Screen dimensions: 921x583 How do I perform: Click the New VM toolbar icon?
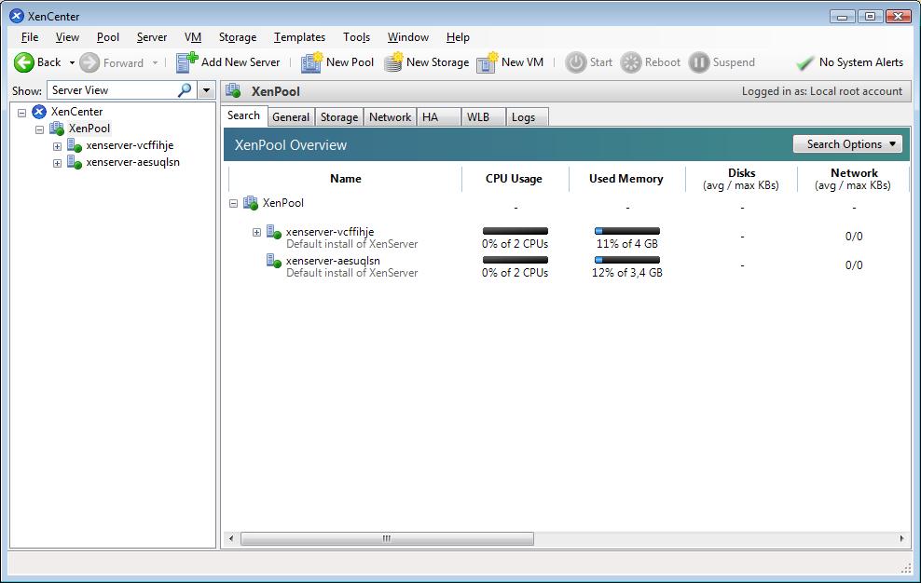(487, 62)
